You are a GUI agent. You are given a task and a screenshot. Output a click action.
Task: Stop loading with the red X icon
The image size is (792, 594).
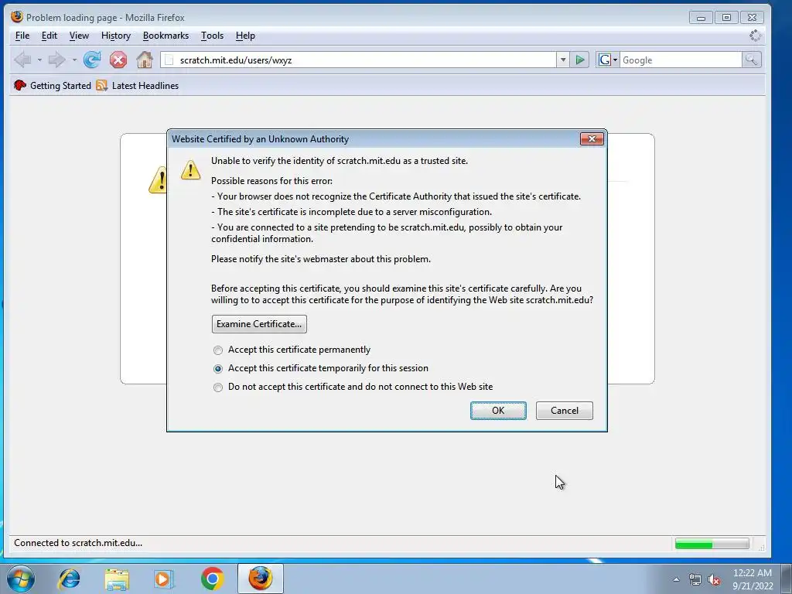point(118,60)
